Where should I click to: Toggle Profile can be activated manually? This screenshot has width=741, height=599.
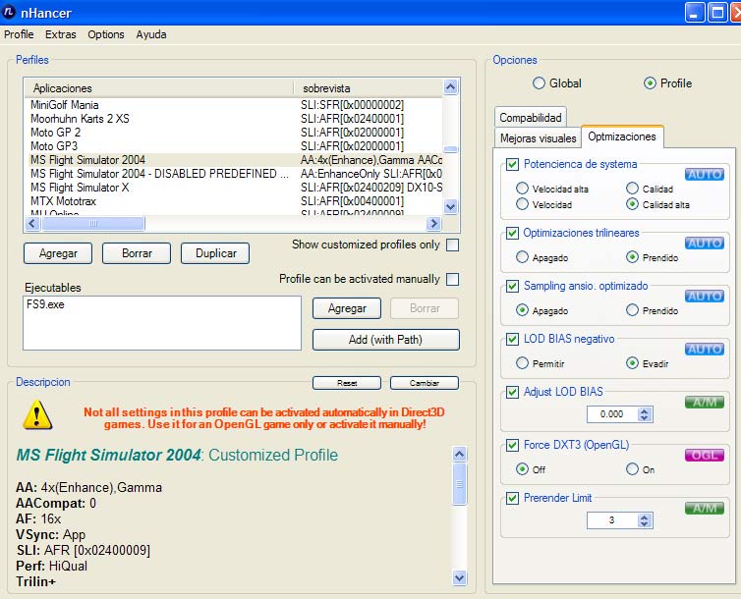(452, 279)
